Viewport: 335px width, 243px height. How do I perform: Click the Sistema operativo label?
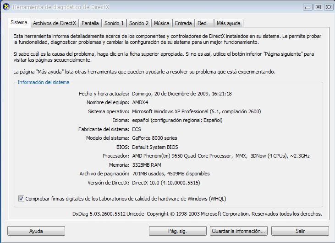tap(109, 111)
